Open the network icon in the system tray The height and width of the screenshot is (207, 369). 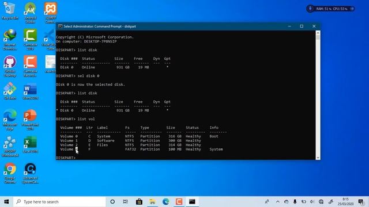321,202
